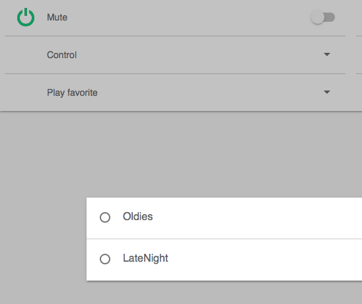Click the Play favorite label text
This screenshot has height=304, width=362.
(72, 93)
